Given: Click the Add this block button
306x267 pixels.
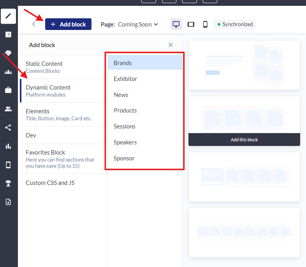Looking at the screenshot, I should point(244,140).
